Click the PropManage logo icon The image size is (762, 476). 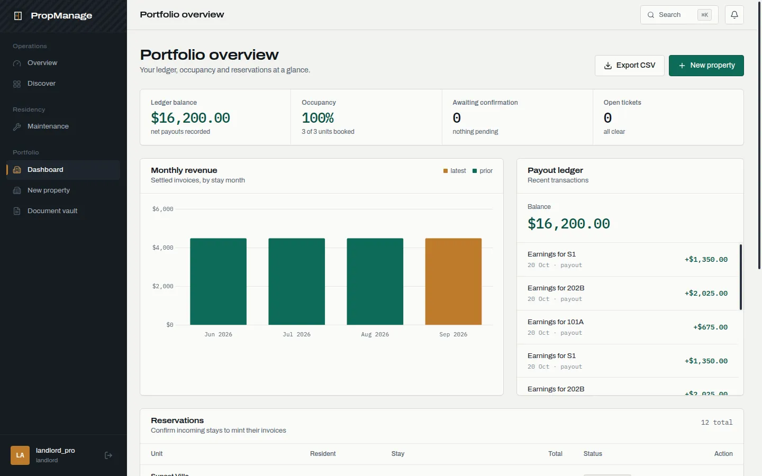point(18,16)
